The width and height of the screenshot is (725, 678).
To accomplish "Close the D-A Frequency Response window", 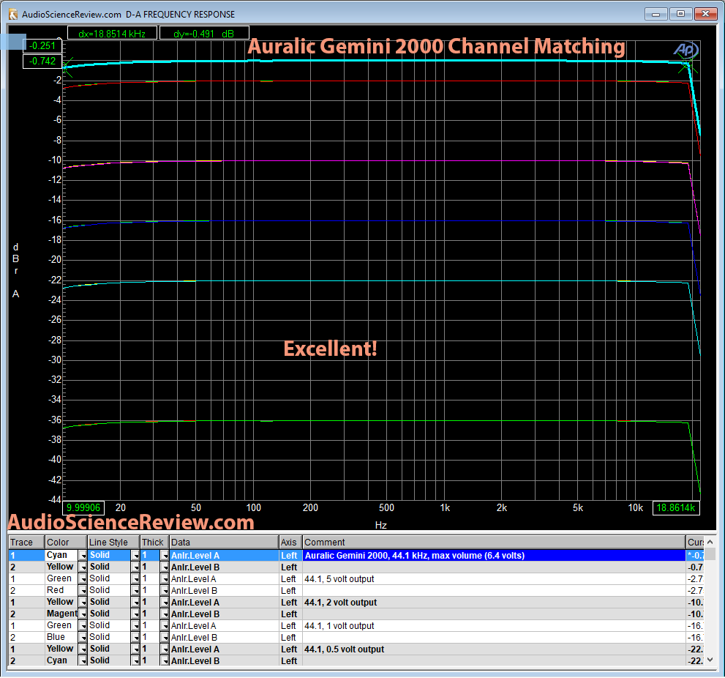I will click(x=705, y=14).
